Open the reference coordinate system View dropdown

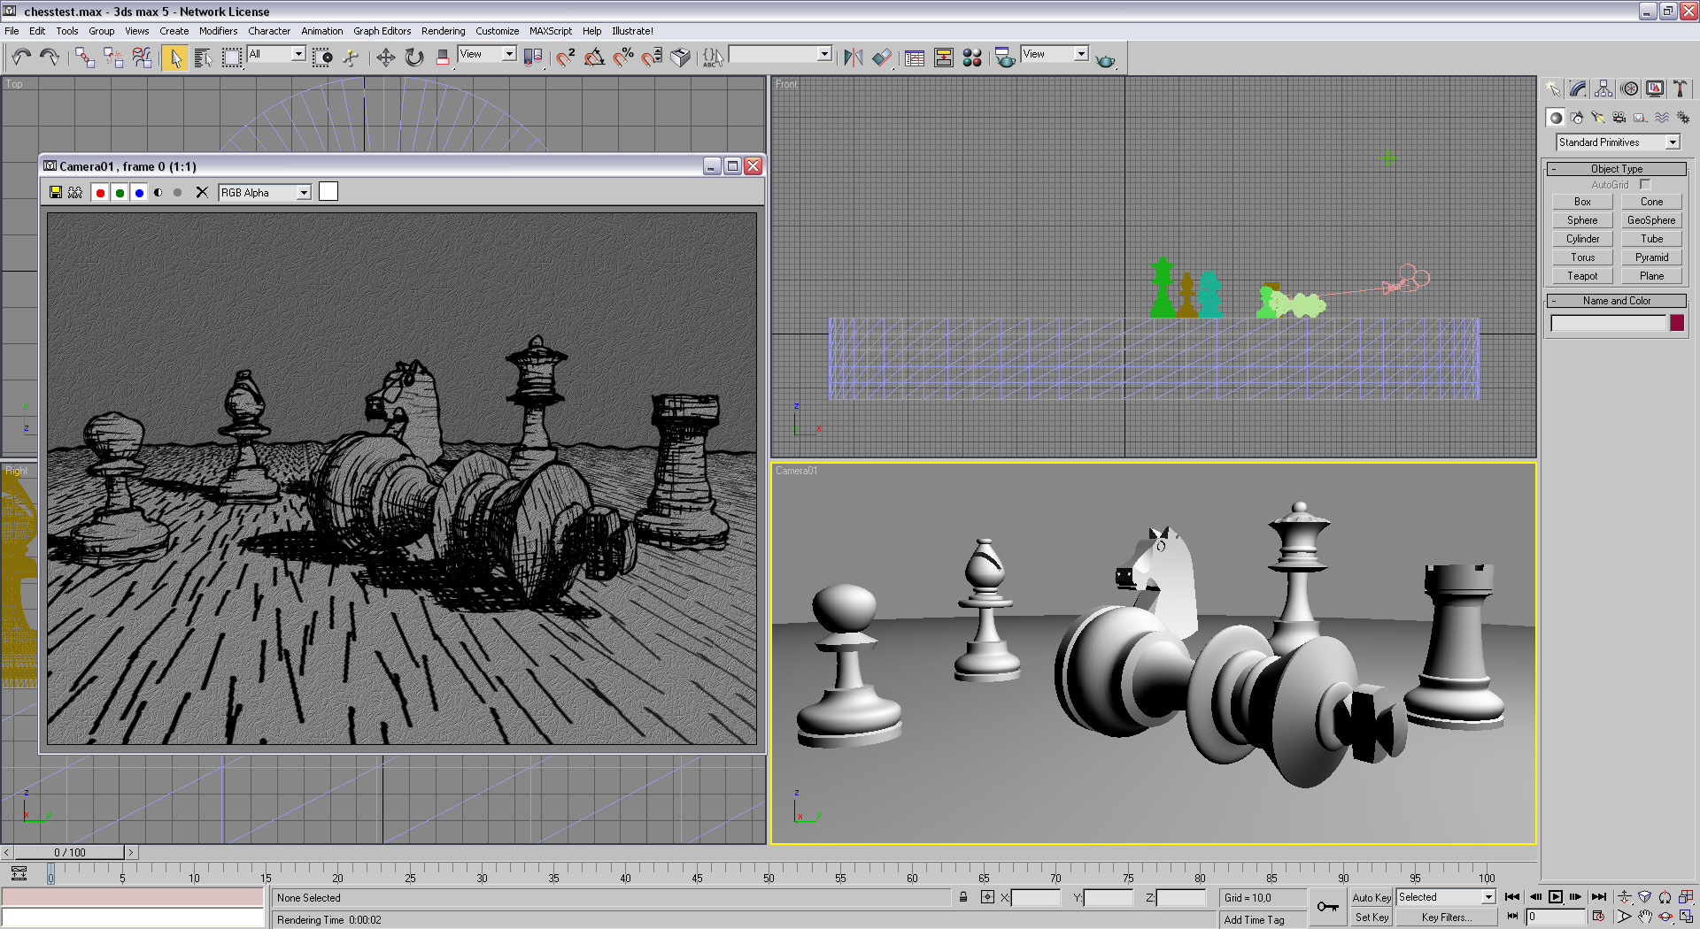487,54
